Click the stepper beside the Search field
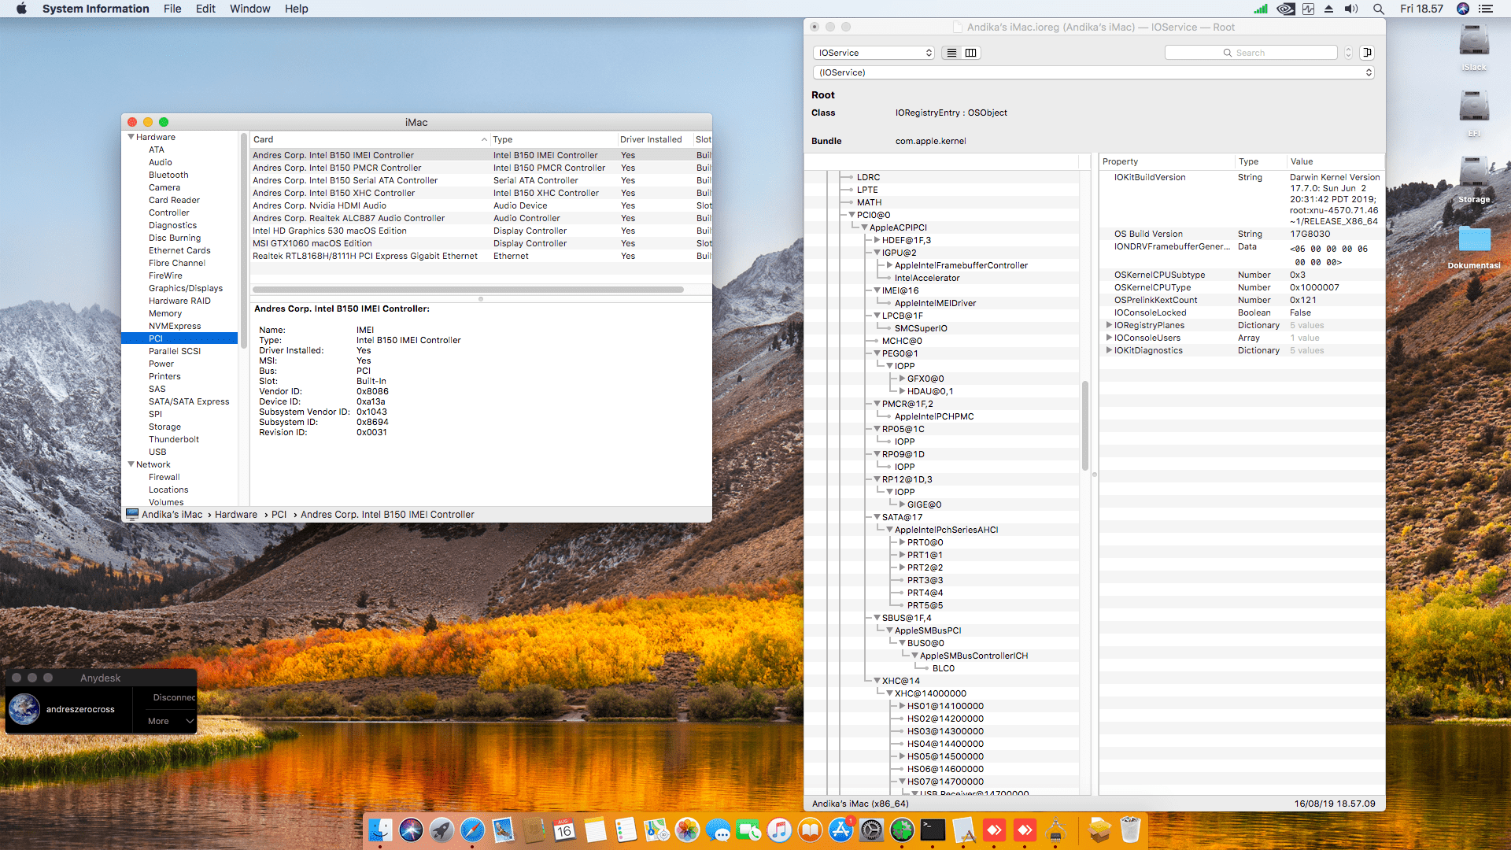1511x850 pixels. [x=1348, y=53]
